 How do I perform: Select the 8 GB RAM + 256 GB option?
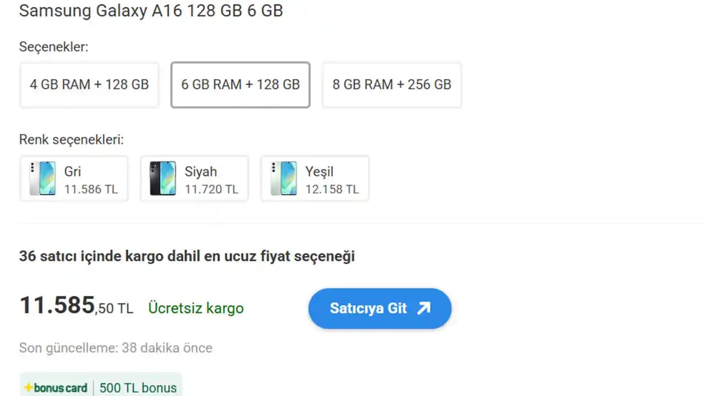(392, 85)
